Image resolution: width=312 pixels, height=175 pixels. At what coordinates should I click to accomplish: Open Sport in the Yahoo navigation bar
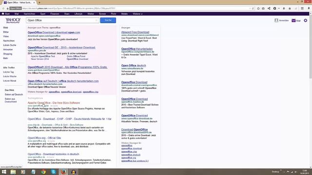point(43,14)
